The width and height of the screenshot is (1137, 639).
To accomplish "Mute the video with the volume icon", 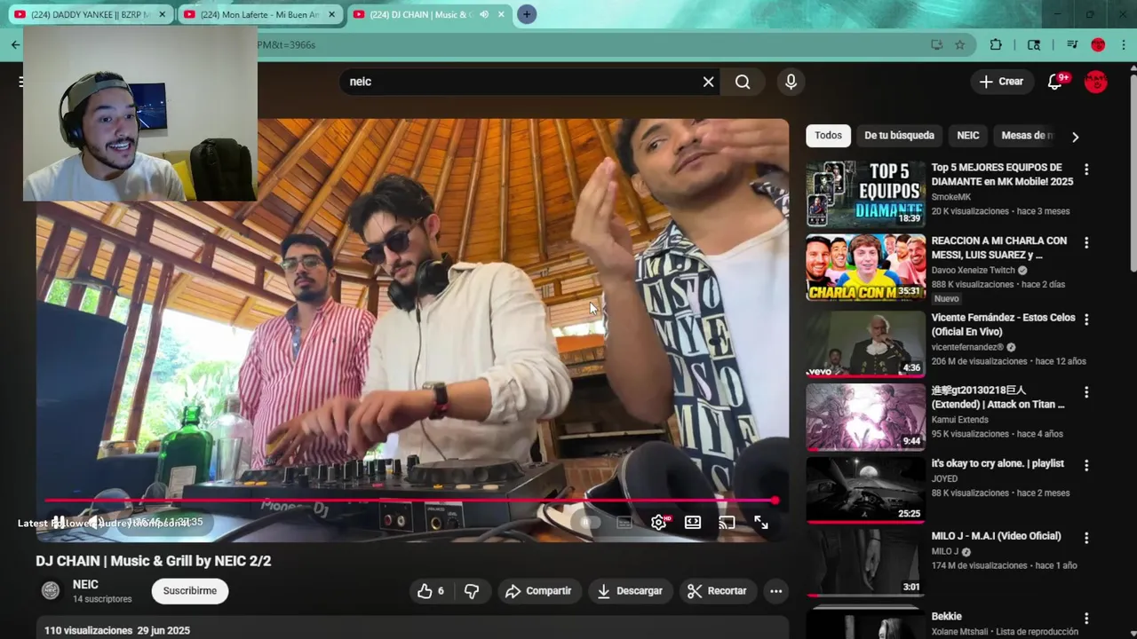I will pyautogui.click(x=94, y=522).
